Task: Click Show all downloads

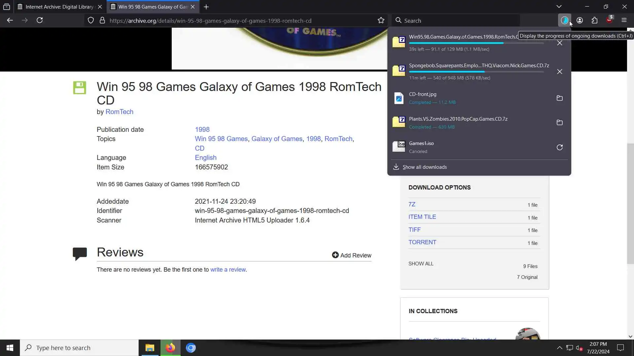Action: [424, 167]
